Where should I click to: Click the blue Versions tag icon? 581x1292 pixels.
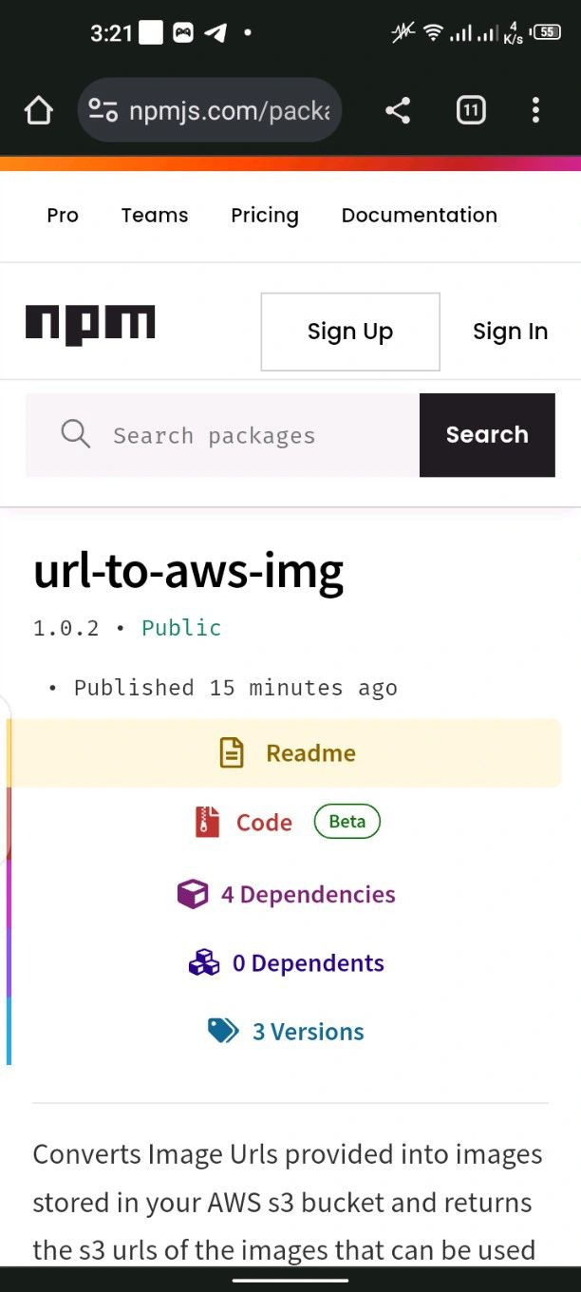click(224, 1031)
